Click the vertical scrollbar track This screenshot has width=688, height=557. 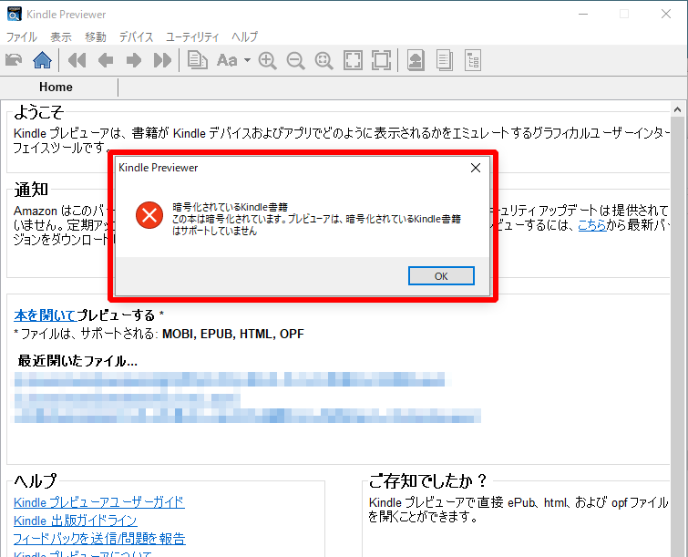click(x=677, y=336)
